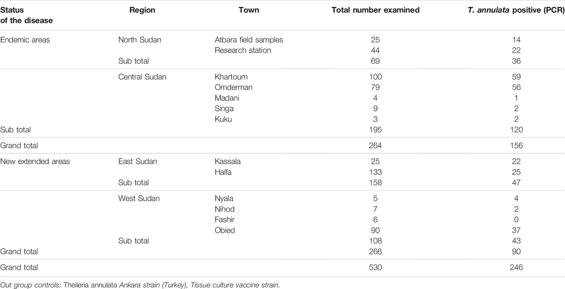565x289 pixels.
Task: Select Atbara field samples row
Action: (x=282, y=40)
